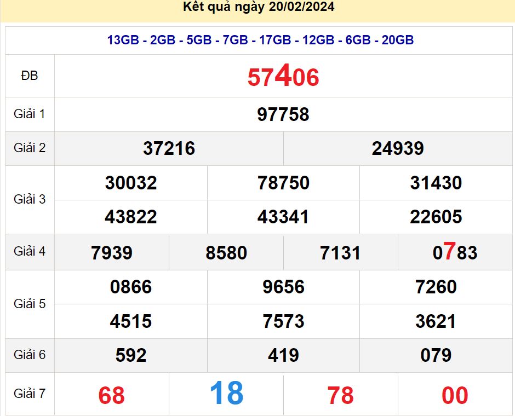Select the red Giải 7 number 68

pyautogui.click(x=112, y=395)
